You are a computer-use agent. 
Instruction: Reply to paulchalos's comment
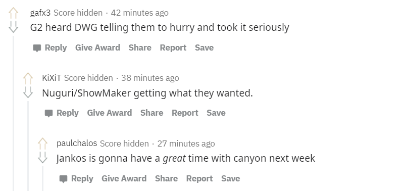(76, 178)
